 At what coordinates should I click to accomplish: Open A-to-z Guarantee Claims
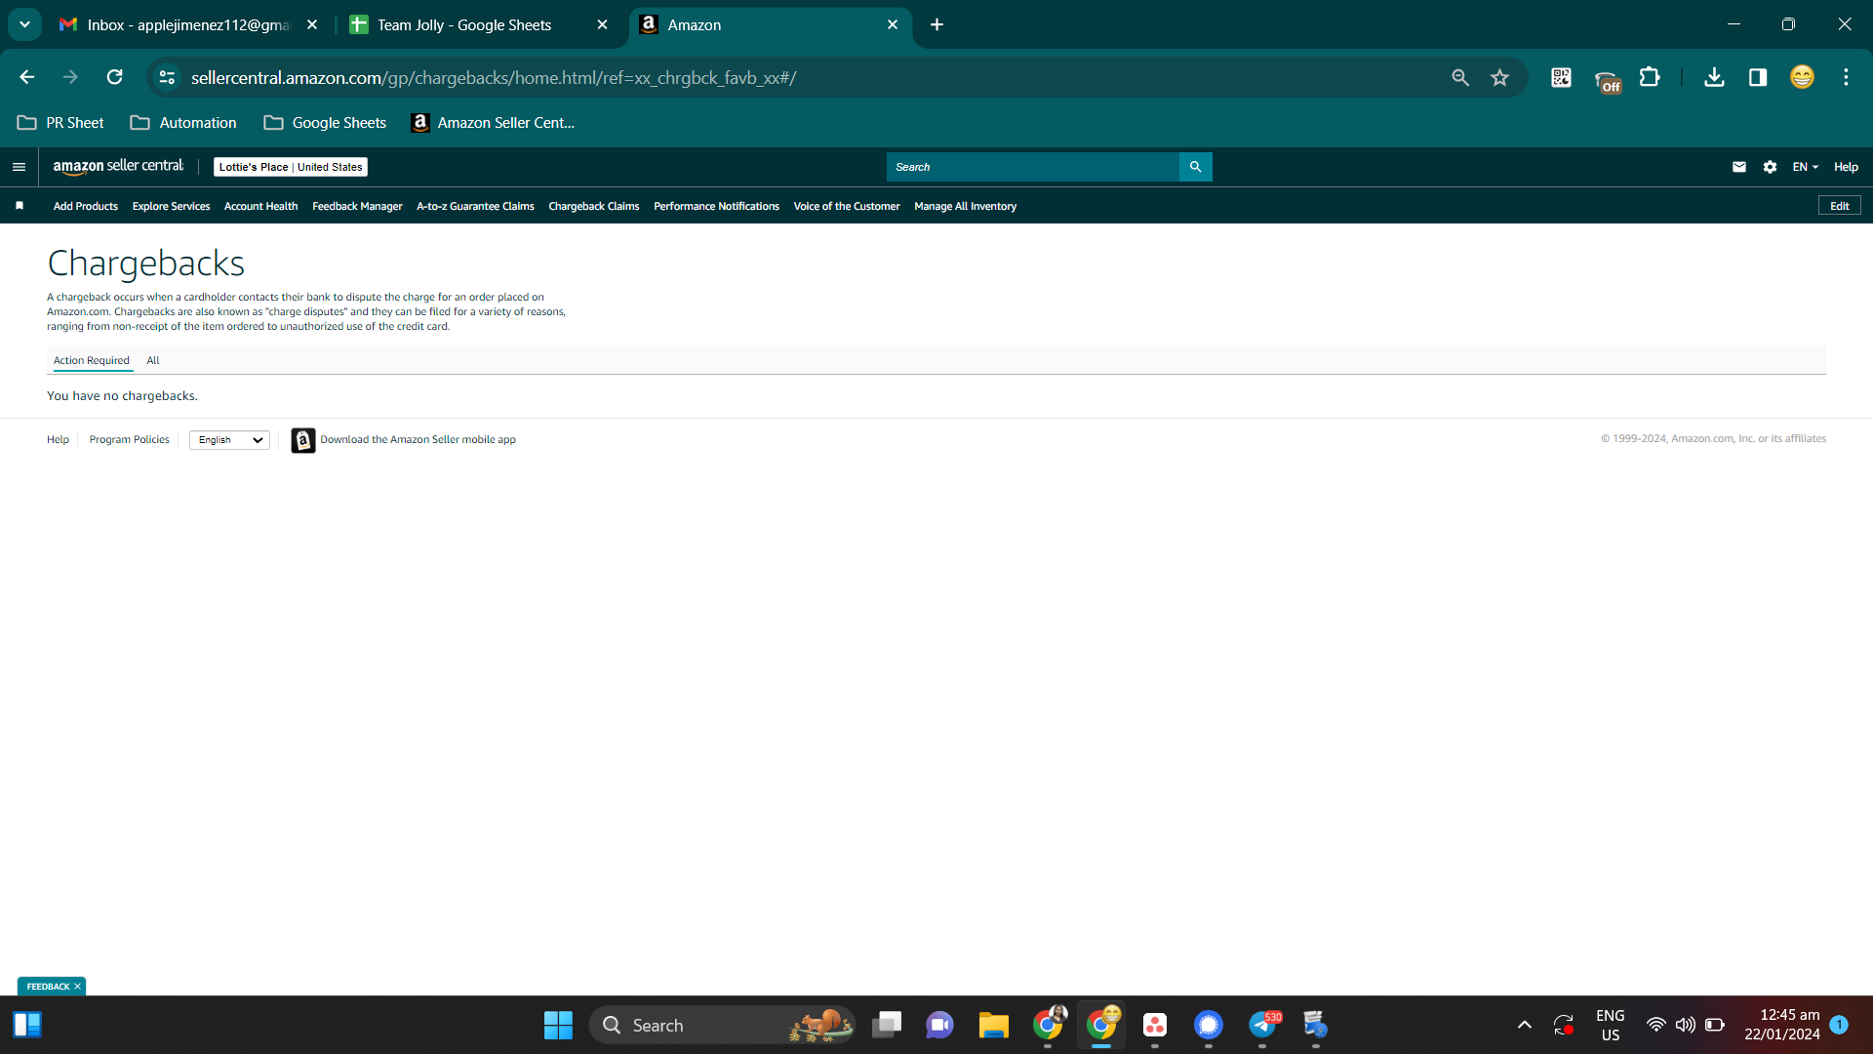pos(475,206)
